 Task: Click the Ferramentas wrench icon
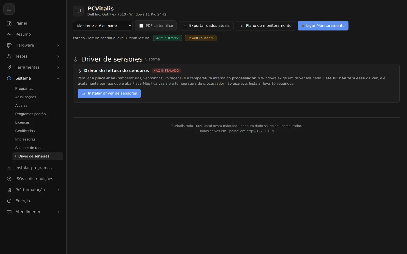point(9,67)
